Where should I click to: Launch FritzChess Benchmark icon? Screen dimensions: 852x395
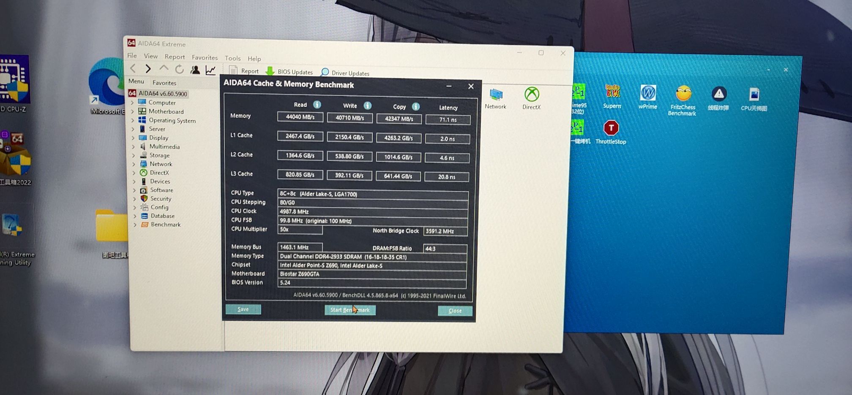(683, 100)
